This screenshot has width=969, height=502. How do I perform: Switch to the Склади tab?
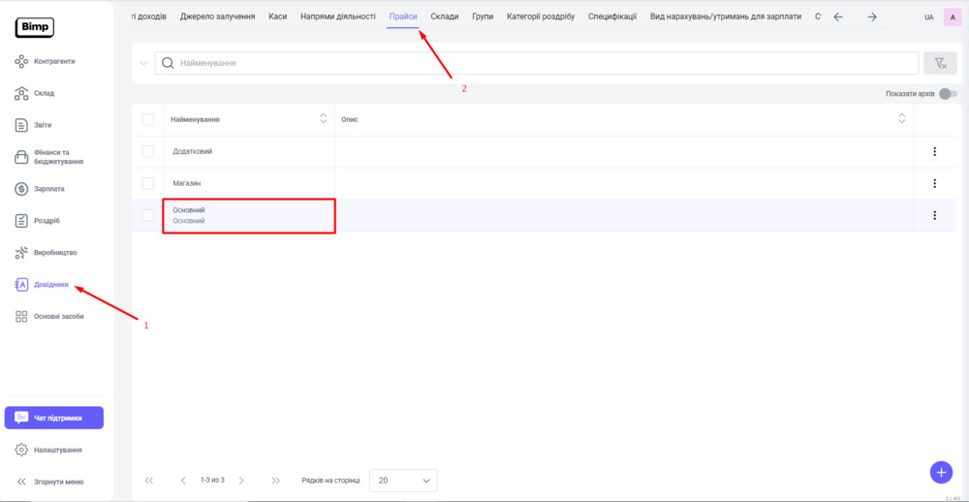[444, 16]
